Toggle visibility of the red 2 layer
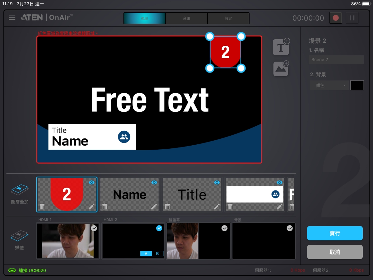The height and width of the screenshot is (280, 373). point(91,183)
